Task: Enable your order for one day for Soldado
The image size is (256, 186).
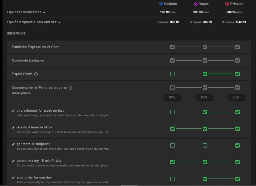Action: (x=172, y=179)
